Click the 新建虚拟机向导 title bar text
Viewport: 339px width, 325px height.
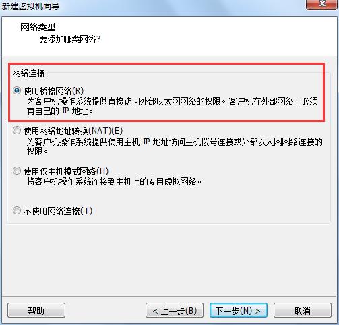pyautogui.click(x=30, y=6)
